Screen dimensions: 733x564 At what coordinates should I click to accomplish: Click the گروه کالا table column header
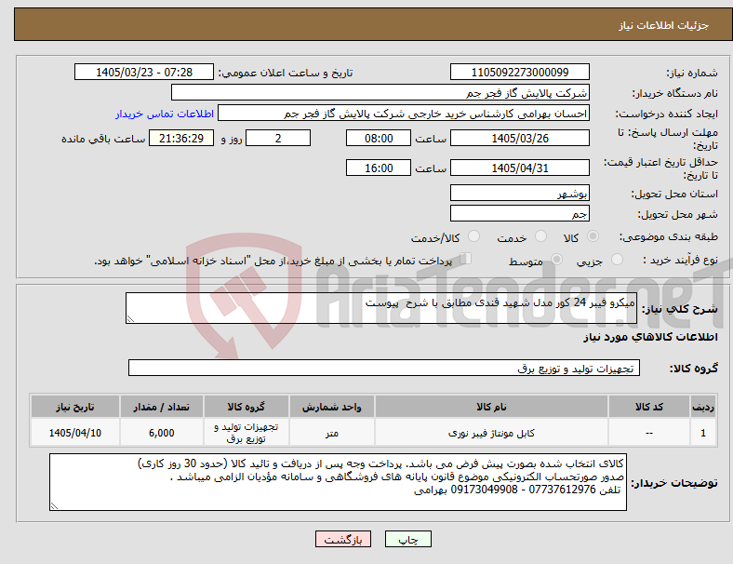tap(247, 407)
